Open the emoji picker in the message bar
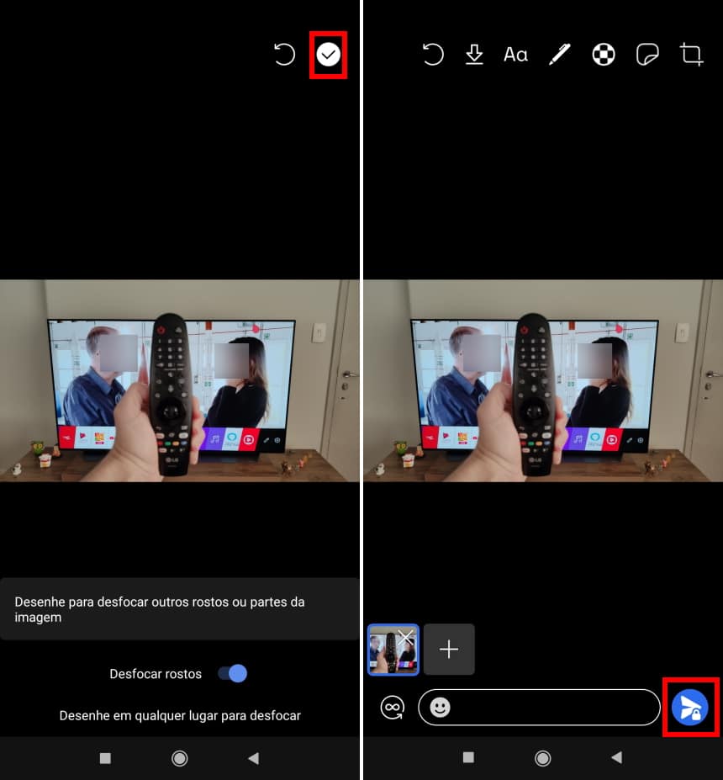Image resolution: width=723 pixels, height=780 pixels. 440,708
